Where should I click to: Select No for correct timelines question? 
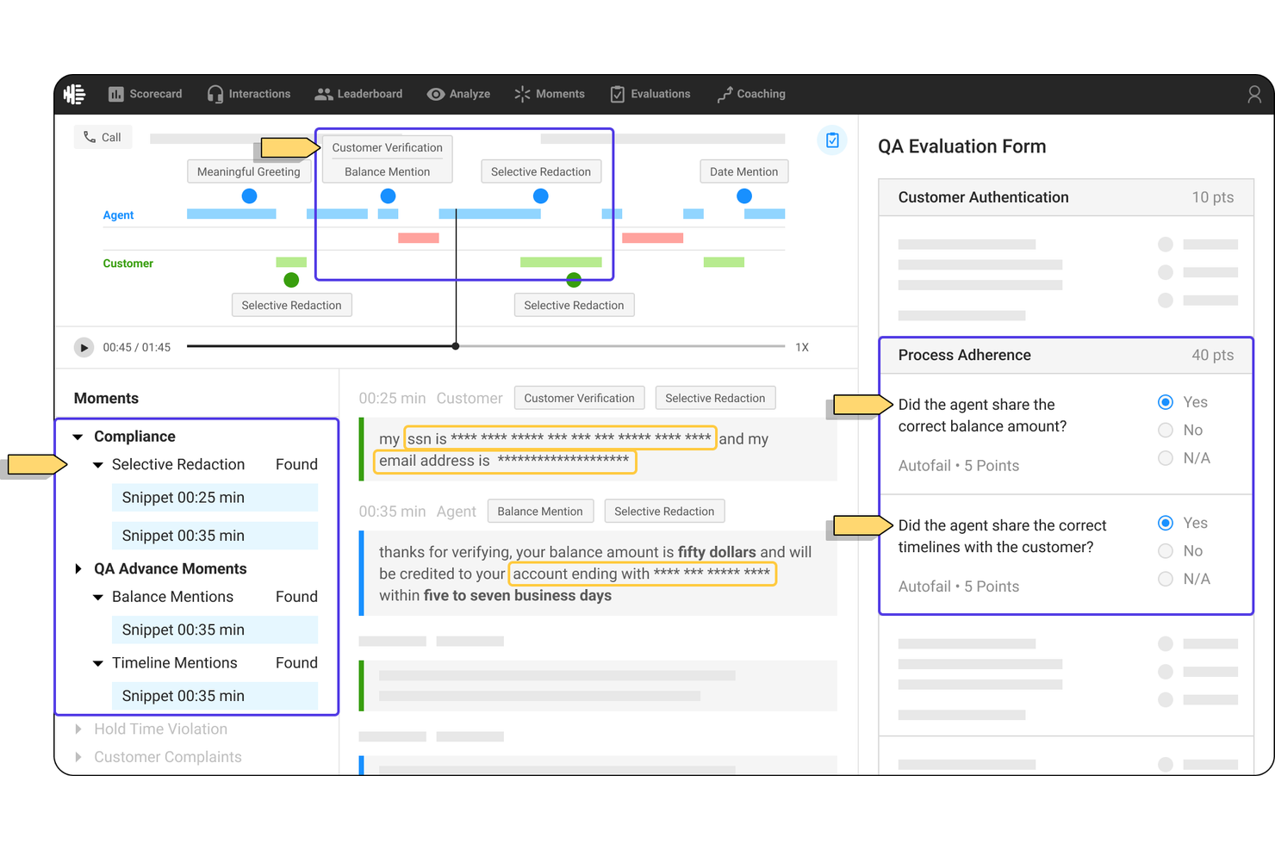coord(1166,551)
